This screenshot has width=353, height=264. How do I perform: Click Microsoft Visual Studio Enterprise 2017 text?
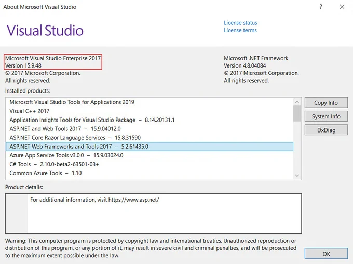pos(53,58)
